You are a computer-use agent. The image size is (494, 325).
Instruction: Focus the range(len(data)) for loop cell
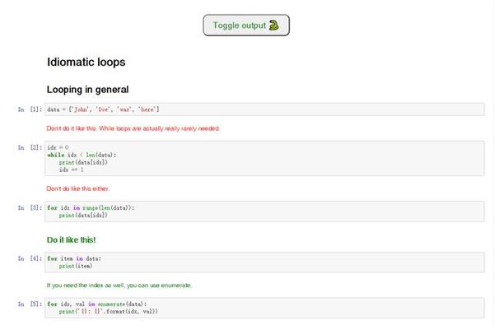click(x=264, y=211)
